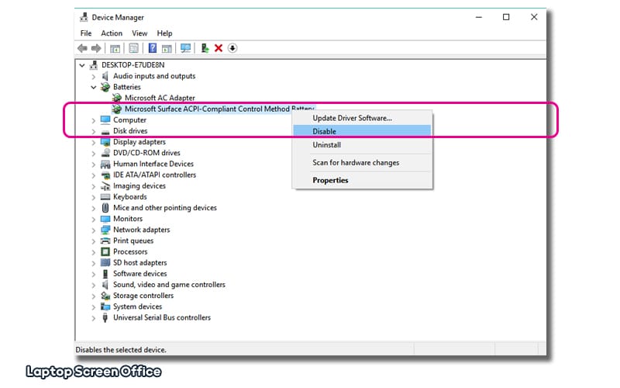Select Disable in the context menu
Image resolution: width=620 pixels, height=388 pixels.
362,131
